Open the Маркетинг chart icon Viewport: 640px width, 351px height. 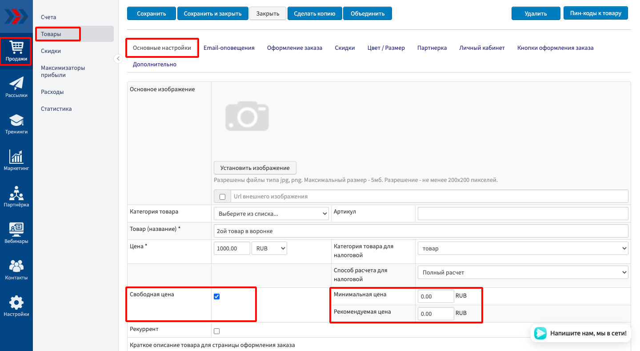[x=16, y=160]
